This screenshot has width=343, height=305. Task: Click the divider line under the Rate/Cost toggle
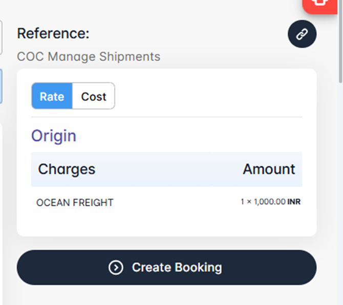coord(166,117)
